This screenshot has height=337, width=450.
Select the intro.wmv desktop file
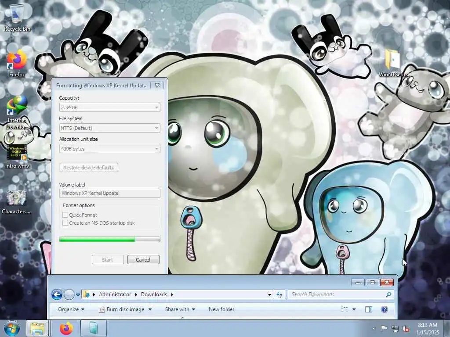tap(17, 156)
